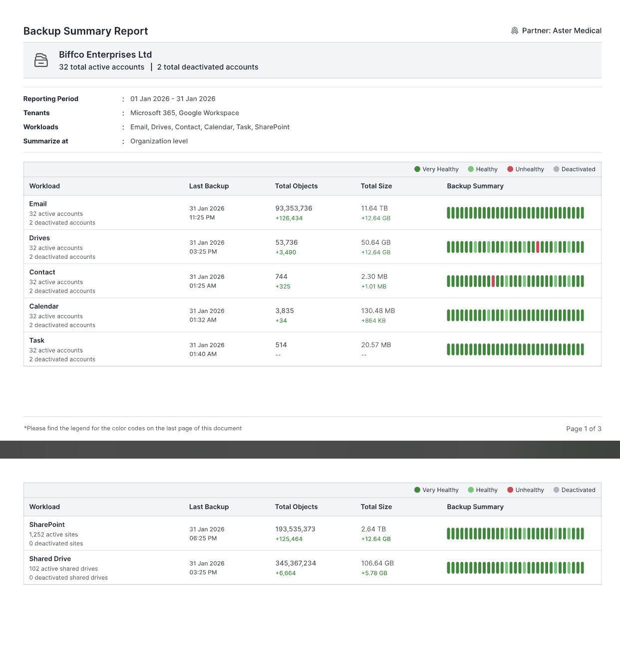
Task: Select the red unhealthy bar in the Contact row
Action: [x=493, y=281]
